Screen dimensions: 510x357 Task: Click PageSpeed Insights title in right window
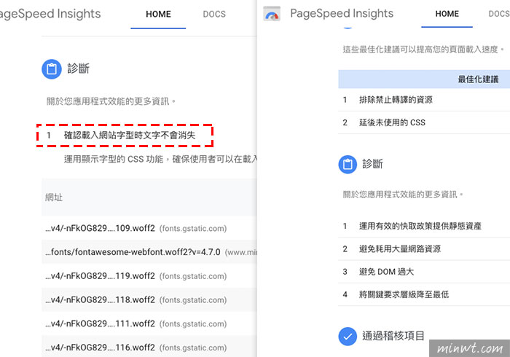342,13
